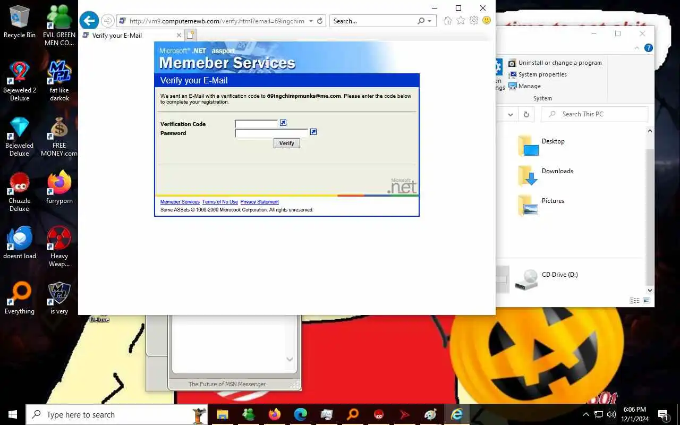The height and width of the screenshot is (425, 680).
Task: Click the Windows Start button
Action: pyautogui.click(x=13, y=414)
